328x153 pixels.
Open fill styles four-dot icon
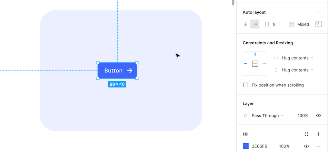pos(307,134)
